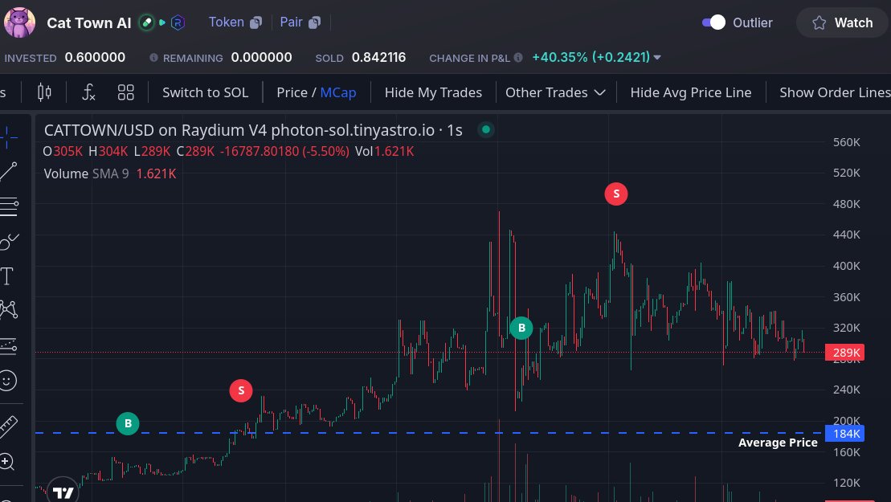The image size is (891, 502).
Task: Click the SOLD 0.842116 value
Action: pyautogui.click(x=378, y=57)
